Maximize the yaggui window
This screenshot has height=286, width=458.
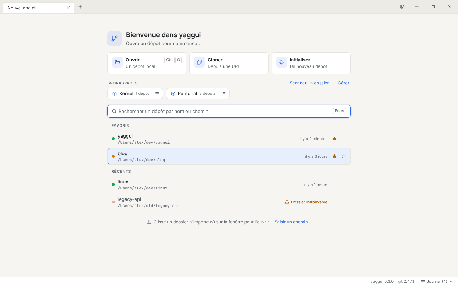coord(433,7)
